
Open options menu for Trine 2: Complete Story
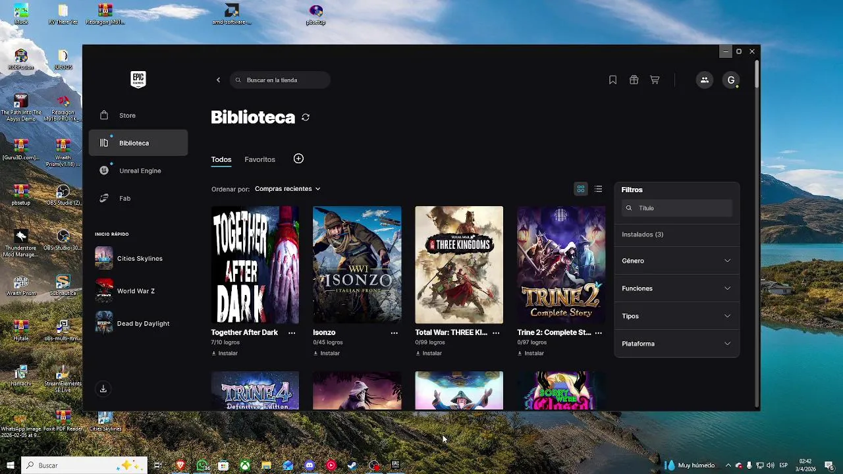[x=598, y=332]
